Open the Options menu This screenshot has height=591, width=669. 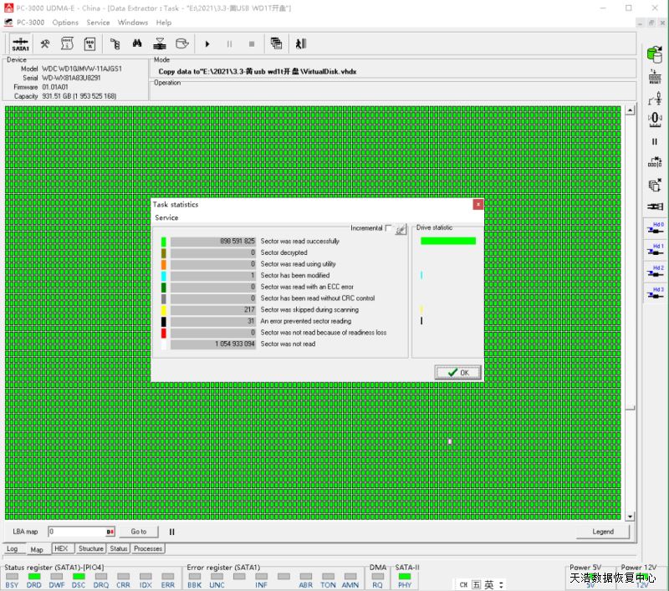[65, 23]
